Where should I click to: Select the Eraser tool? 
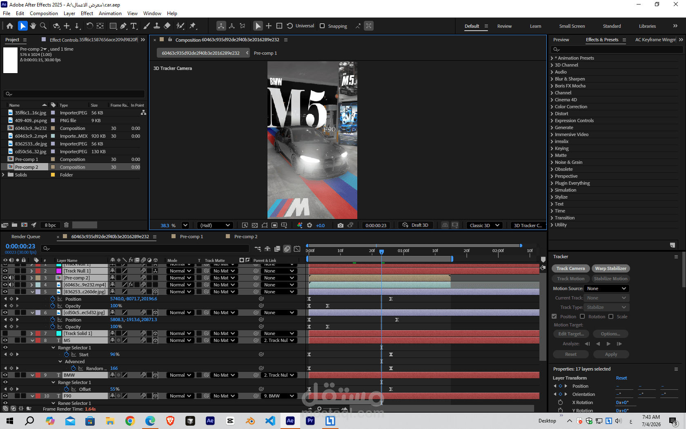167,26
